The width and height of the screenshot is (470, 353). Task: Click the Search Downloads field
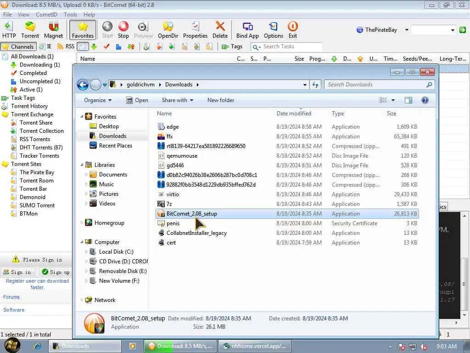tap(380, 85)
